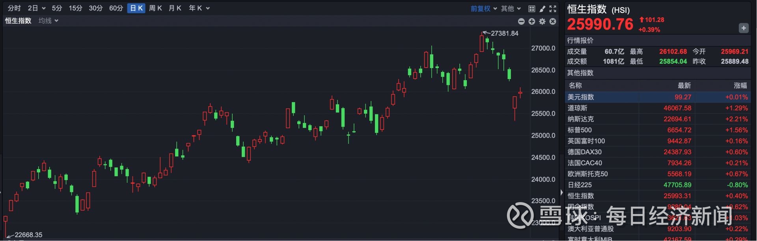Select the 道琼斯 row
This screenshot has height=241, width=757.
tap(658, 108)
